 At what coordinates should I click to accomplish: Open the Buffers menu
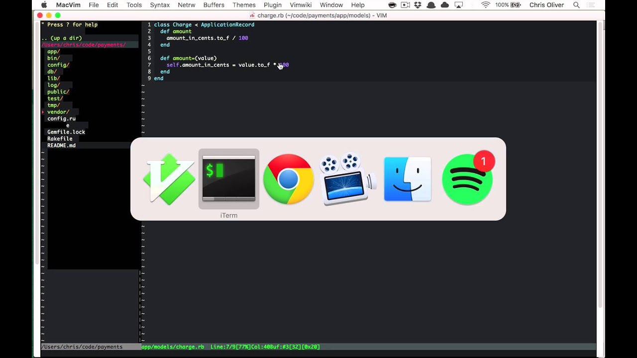click(214, 5)
